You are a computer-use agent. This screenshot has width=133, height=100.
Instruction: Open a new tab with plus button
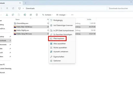click(x=25, y=3)
